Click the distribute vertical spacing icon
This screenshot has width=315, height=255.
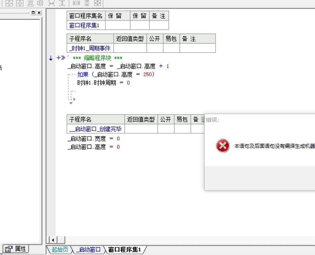click(62, 3)
